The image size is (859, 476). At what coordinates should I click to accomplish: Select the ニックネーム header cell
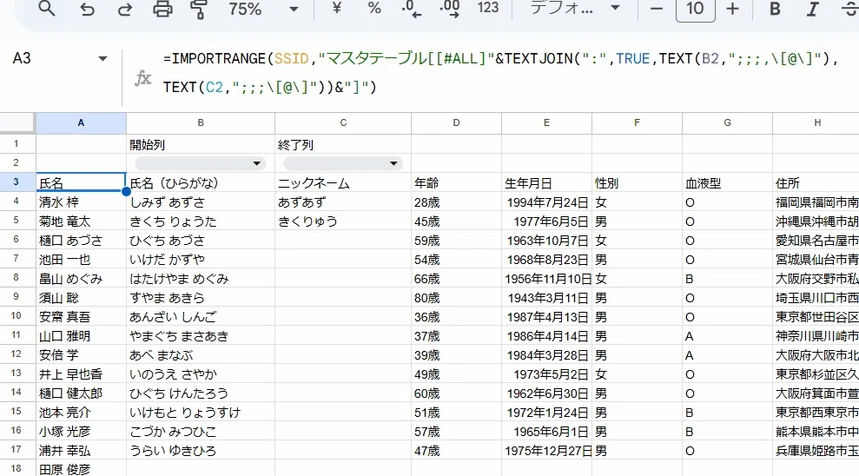[x=343, y=183]
